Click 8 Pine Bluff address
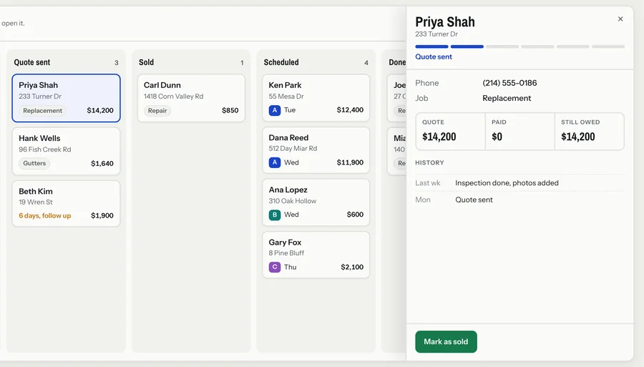The image size is (644, 367). (x=286, y=253)
